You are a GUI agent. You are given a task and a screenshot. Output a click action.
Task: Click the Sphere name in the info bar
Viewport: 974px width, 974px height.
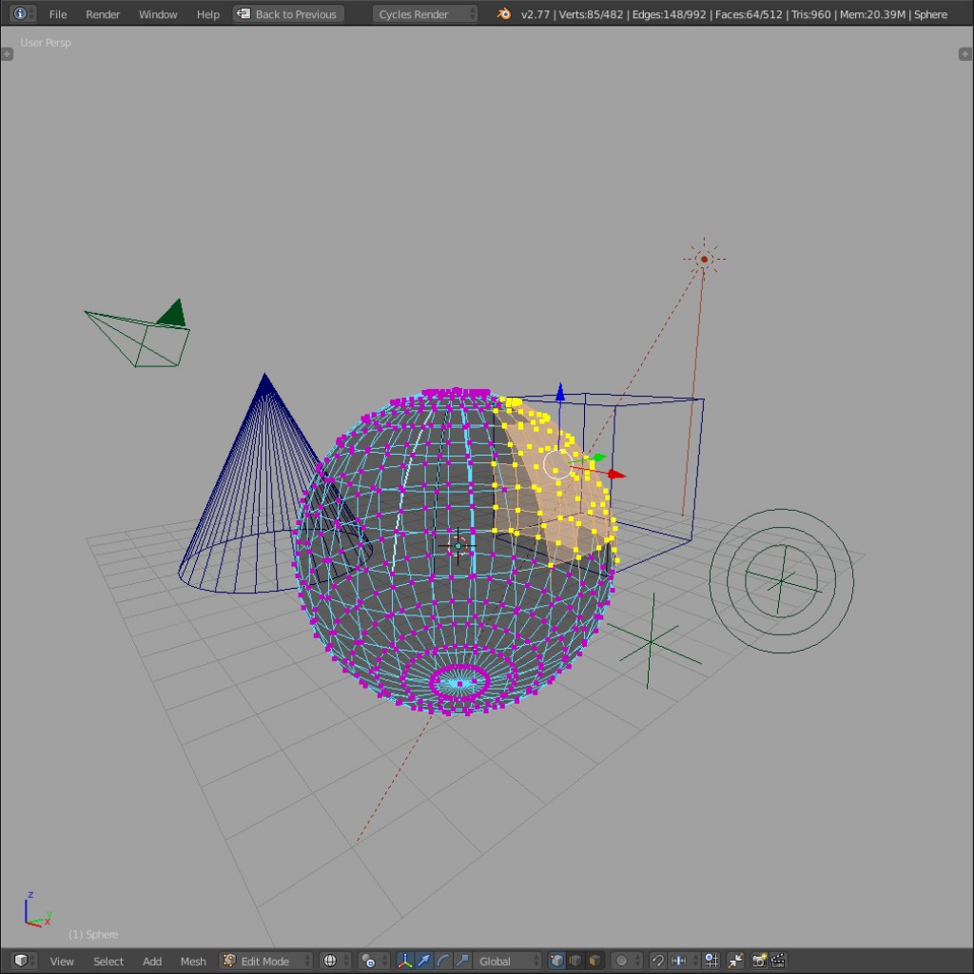930,13
